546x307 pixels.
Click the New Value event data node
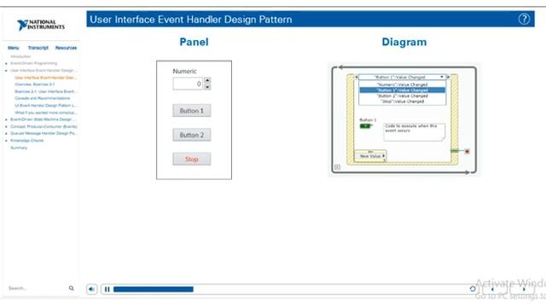370,156
